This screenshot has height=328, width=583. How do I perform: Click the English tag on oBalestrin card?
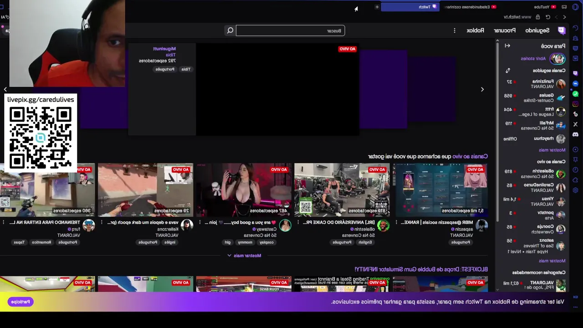click(x=365, y=242)
